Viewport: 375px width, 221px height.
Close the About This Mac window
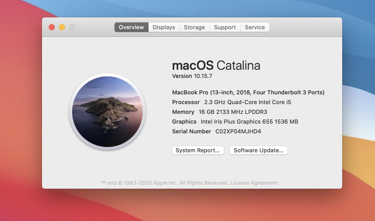click(x=52, y=27)
